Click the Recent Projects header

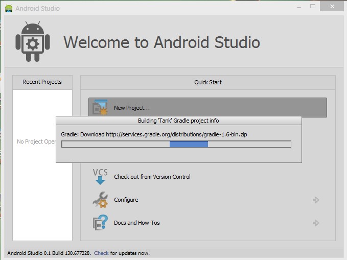tap(42, 82)
